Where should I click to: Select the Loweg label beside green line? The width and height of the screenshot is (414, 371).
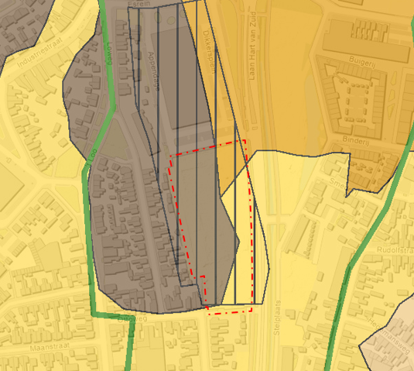coord(109,53)
